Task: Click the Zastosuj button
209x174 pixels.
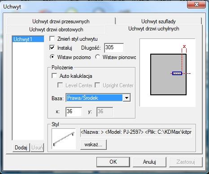Action: pyautogui.click(x=186, y=162)
